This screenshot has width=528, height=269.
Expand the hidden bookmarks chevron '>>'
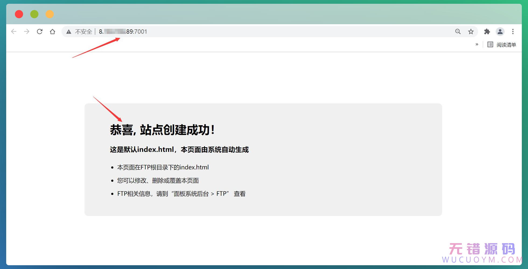coord(477,44)
